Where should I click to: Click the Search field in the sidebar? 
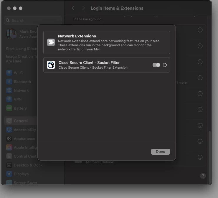(33, 20)
